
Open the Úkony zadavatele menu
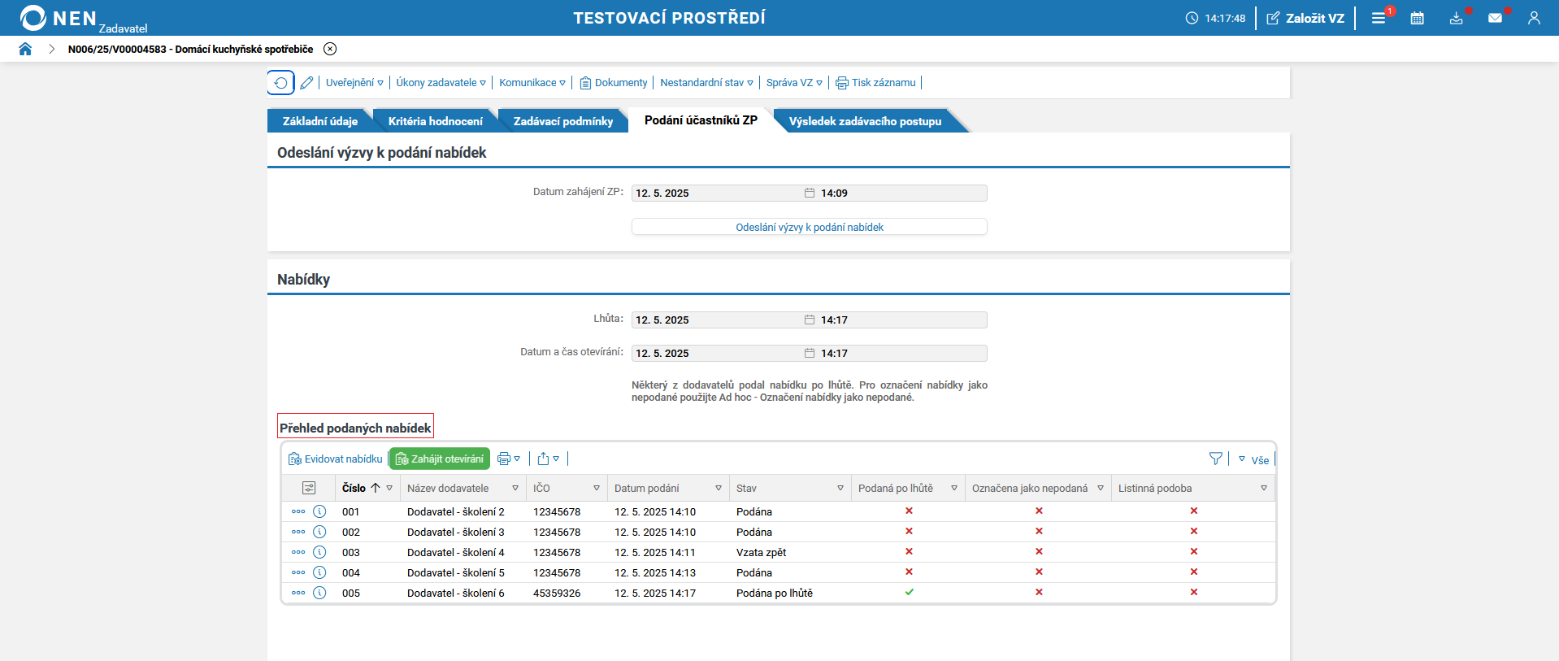pyautogui.click(x=441, y=83)
